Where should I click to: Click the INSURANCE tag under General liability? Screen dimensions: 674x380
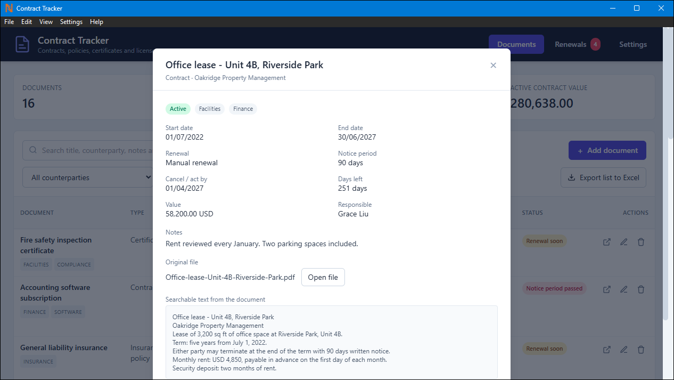[x=38, y=361]
